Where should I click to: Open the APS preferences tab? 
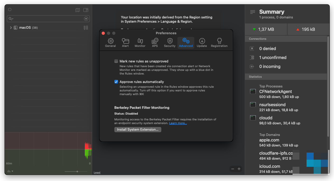(x=155, y=42)
